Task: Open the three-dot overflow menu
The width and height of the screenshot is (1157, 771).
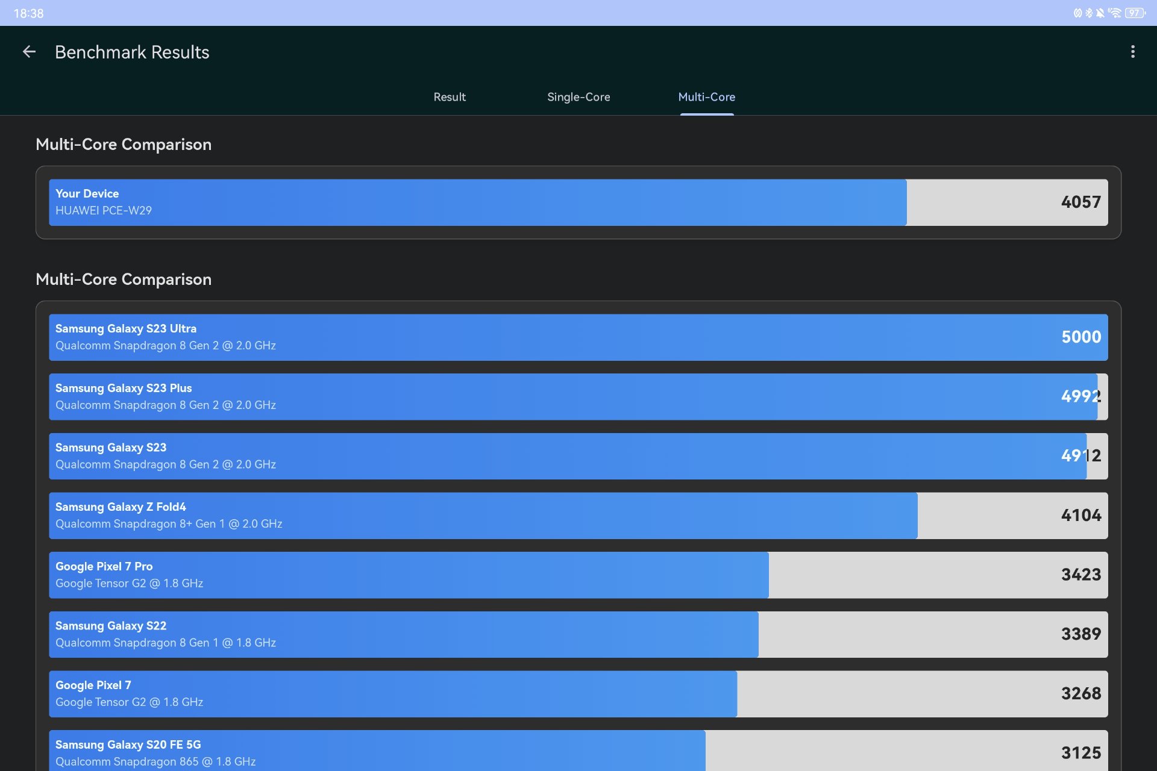Action: (x=1132, y=52)
